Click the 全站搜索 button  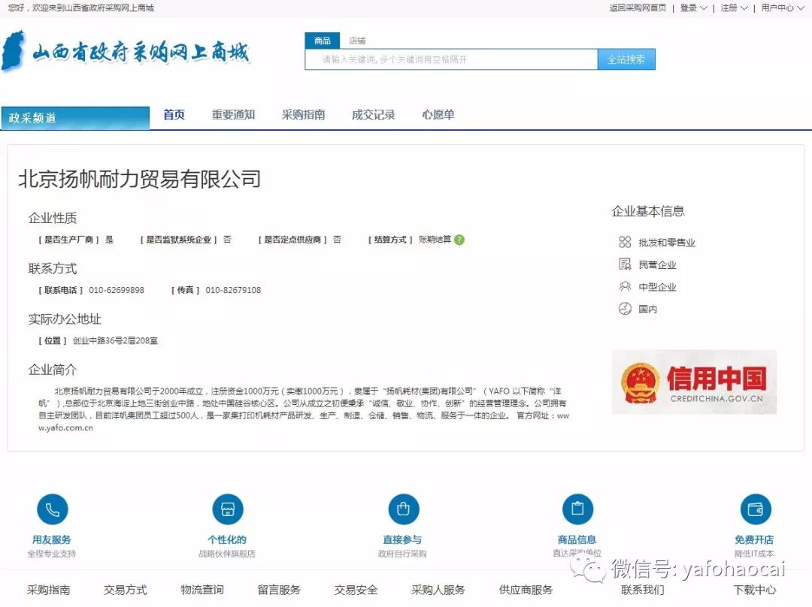[x=626, y=59]
